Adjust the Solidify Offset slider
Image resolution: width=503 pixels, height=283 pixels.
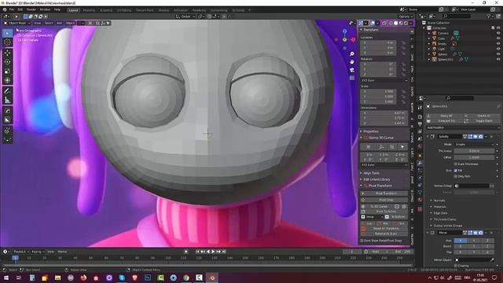tap(474, 157)
